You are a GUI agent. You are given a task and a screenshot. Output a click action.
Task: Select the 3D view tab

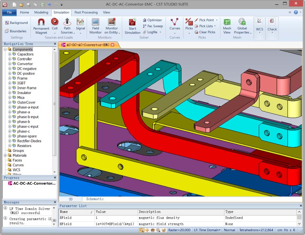(x=71, y=199)
